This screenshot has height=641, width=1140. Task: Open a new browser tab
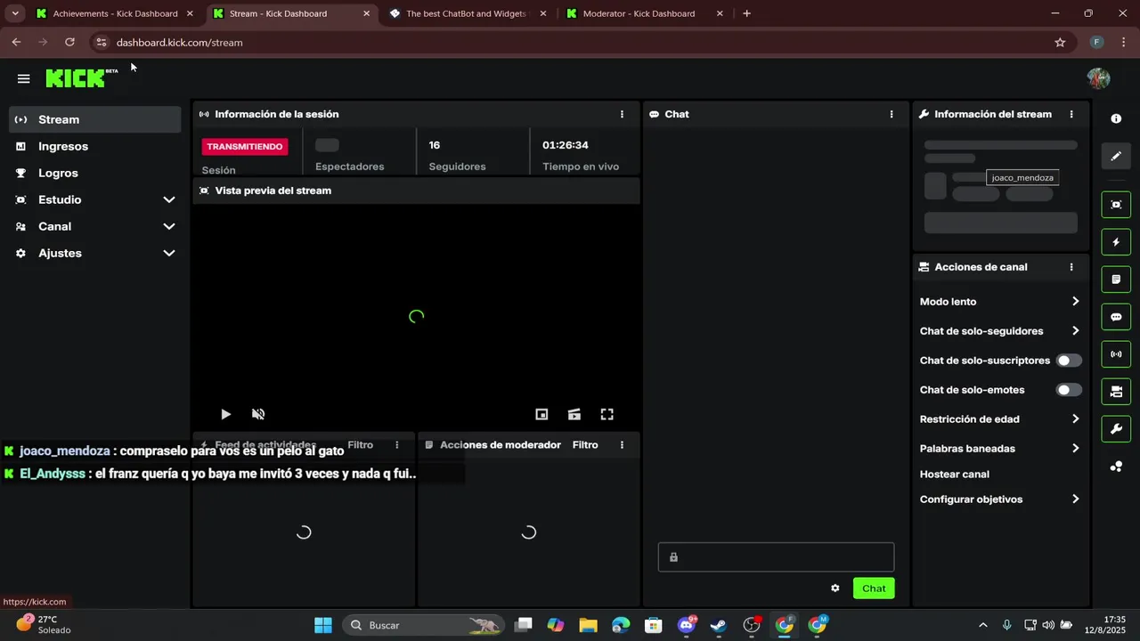(746, 13)
